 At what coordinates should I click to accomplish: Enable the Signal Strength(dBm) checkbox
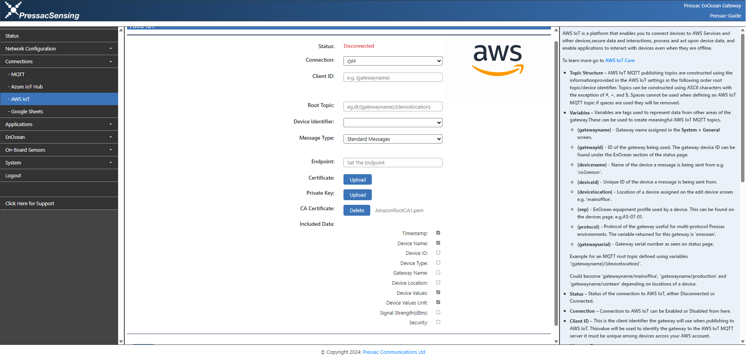438,312
